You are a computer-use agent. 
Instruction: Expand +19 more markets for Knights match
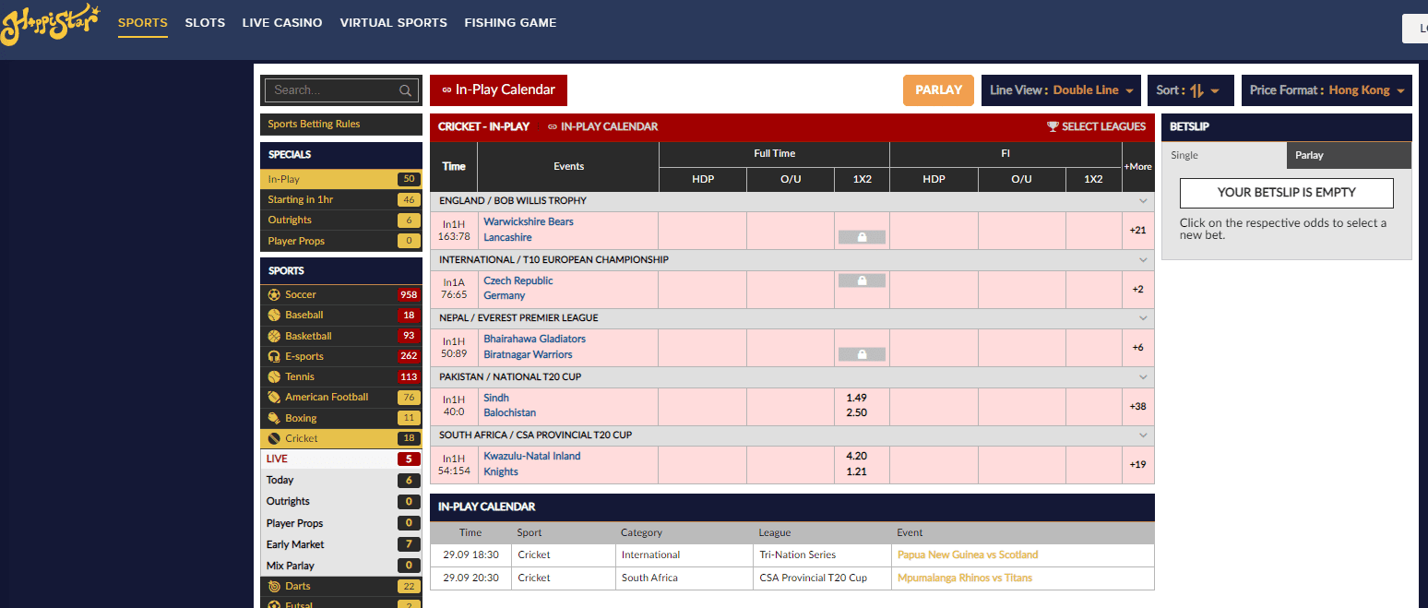1138,464
